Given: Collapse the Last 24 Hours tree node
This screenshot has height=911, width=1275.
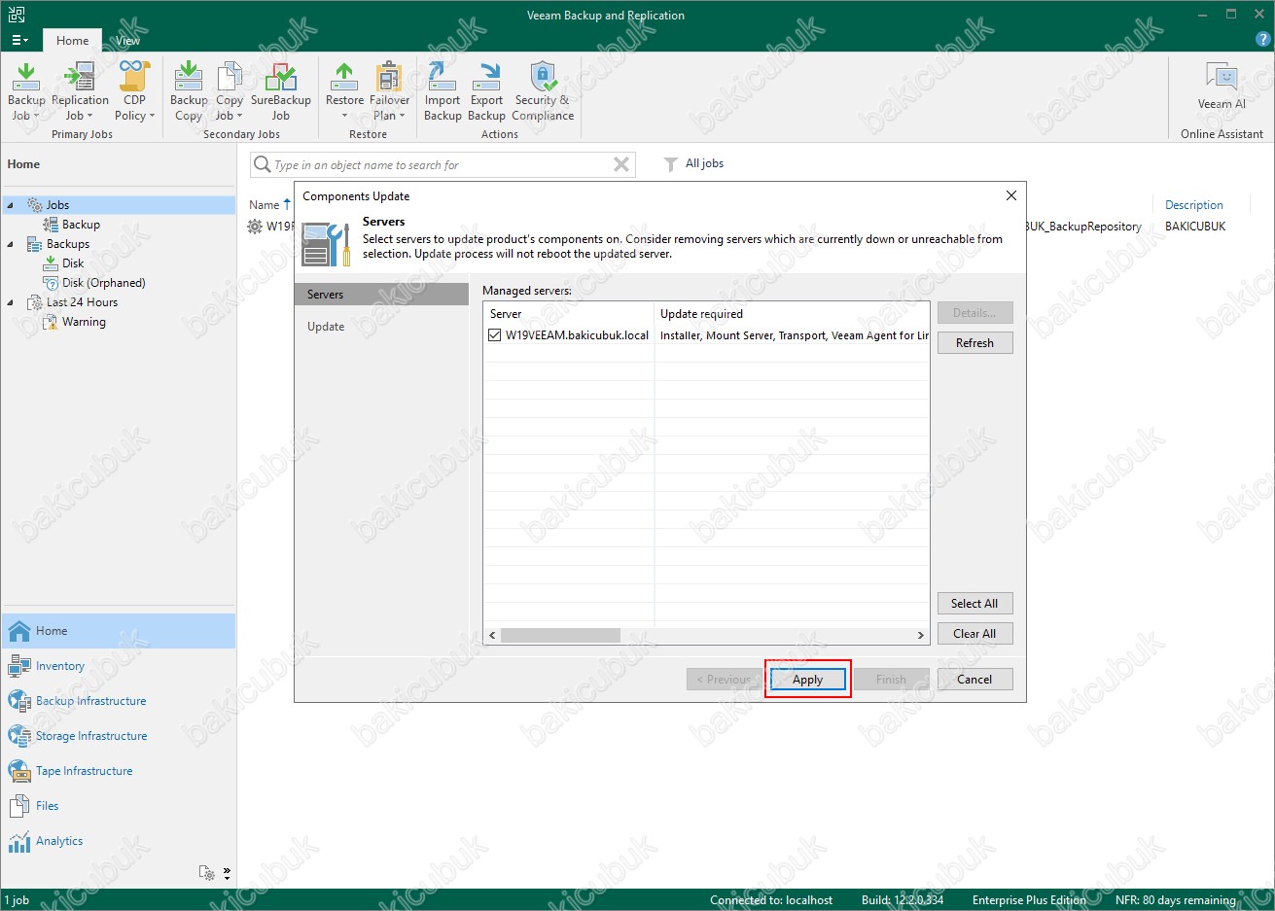Looking at the screenshot, I should click(x=11, y=302).
